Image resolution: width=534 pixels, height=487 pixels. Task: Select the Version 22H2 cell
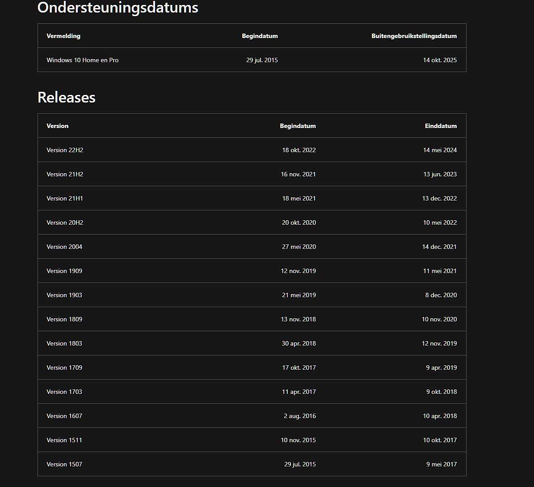pos(65,150)
